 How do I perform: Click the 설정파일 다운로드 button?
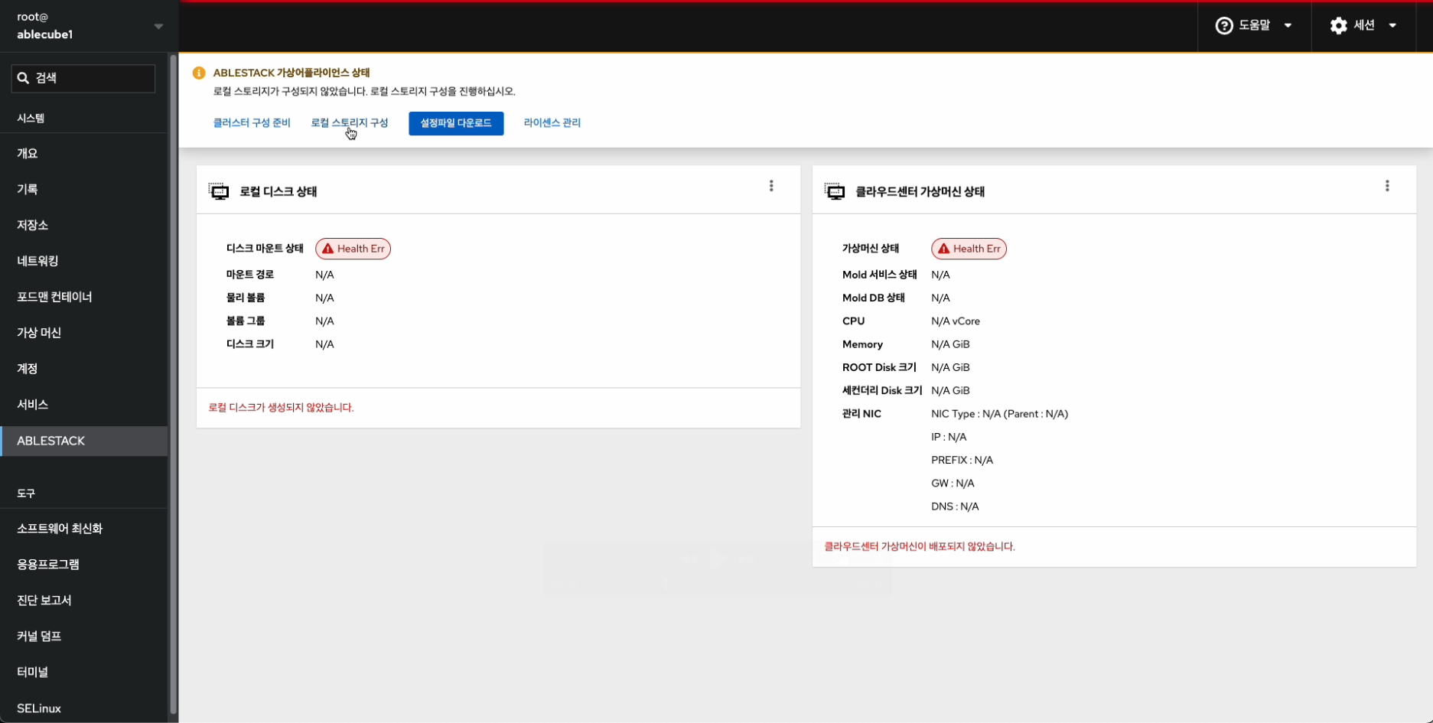point(456,123)
